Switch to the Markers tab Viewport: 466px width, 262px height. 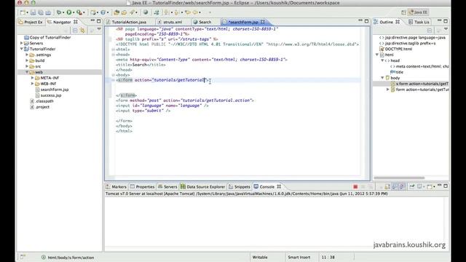click(x=116, y=186)
